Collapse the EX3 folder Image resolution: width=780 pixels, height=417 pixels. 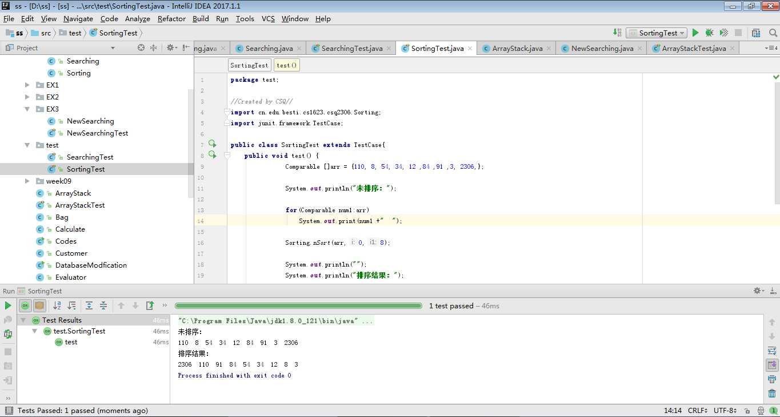[x=27, y=109]
